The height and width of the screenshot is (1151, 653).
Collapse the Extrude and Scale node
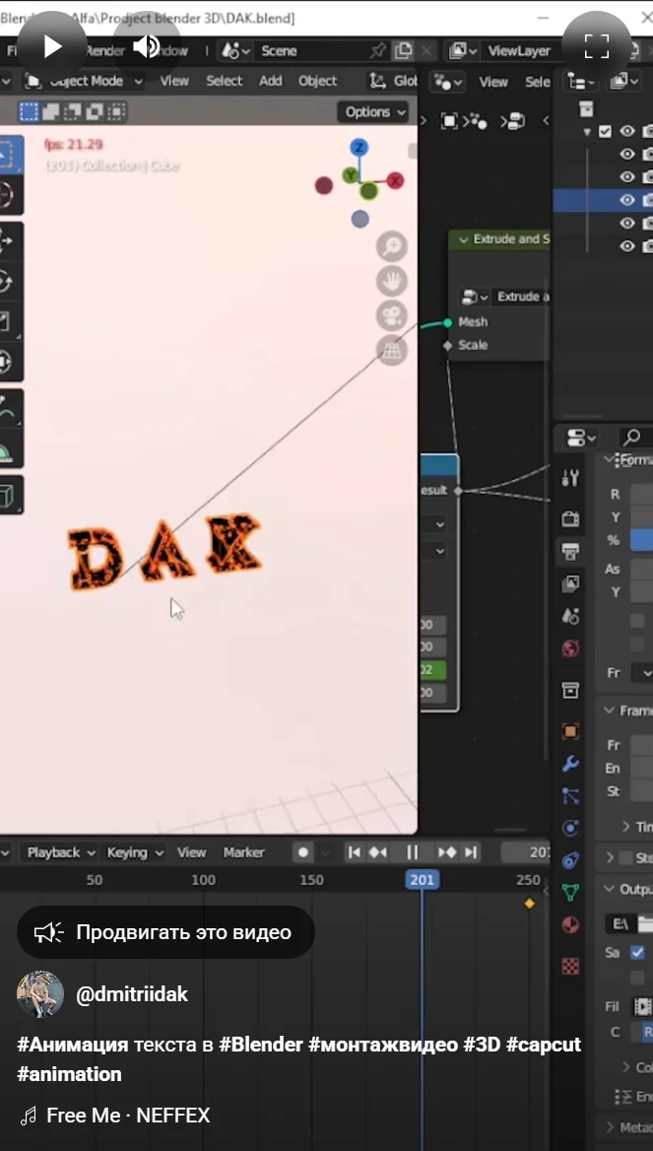pos(463,239)
